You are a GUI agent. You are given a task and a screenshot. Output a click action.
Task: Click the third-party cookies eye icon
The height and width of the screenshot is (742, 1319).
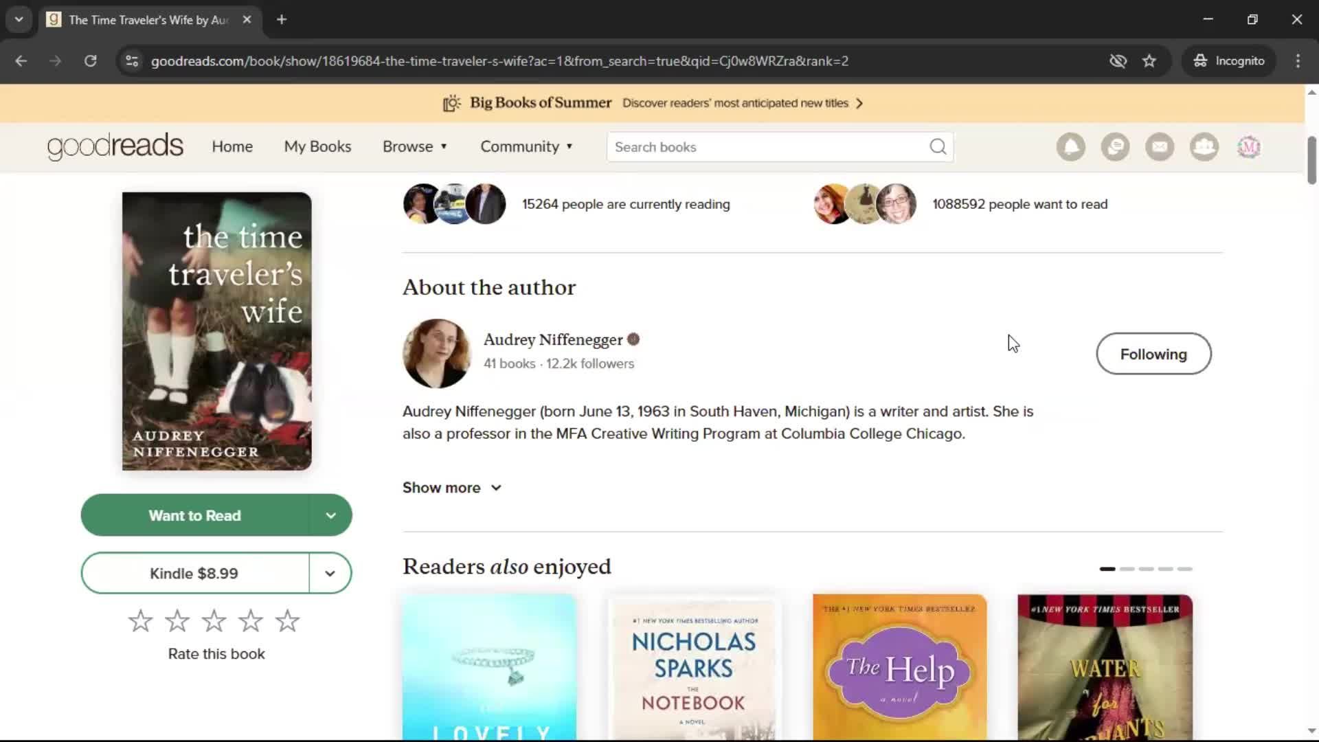click(1118, 61)
